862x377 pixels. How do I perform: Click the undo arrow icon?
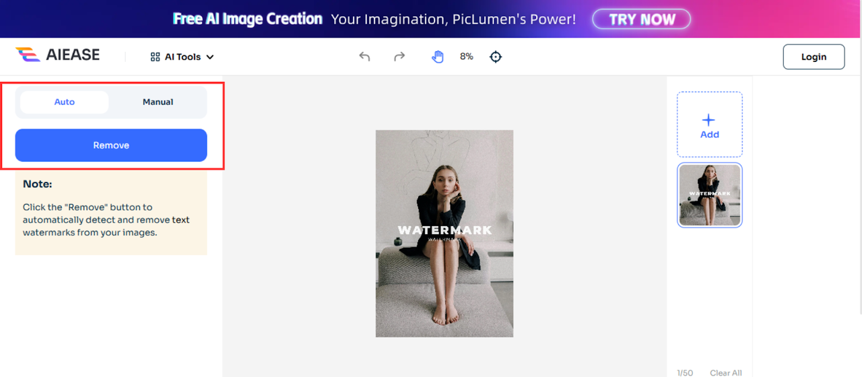pos(364,57)
